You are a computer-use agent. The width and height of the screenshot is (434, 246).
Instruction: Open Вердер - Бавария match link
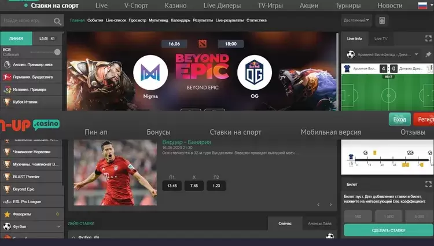click(x=186, y=142)
